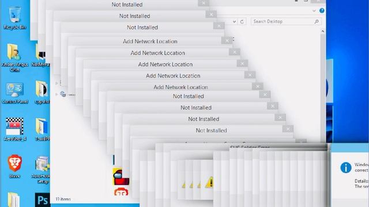The image size is (369, 207).
Task: Select the Network icon in the navigation pane
Action: point(63,94)
